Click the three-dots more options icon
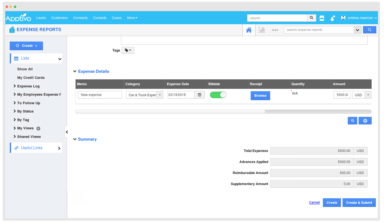 coord(275,30)
